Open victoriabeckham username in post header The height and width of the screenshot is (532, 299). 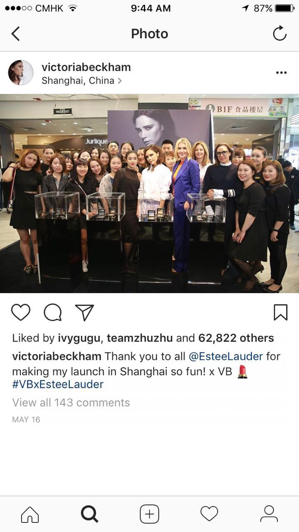[x=86, y=67]
